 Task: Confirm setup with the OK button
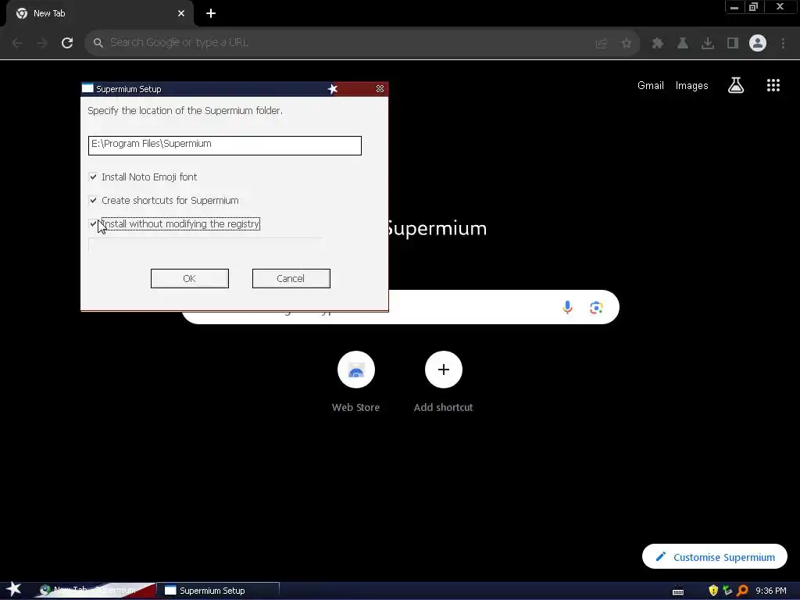point(190,279)
